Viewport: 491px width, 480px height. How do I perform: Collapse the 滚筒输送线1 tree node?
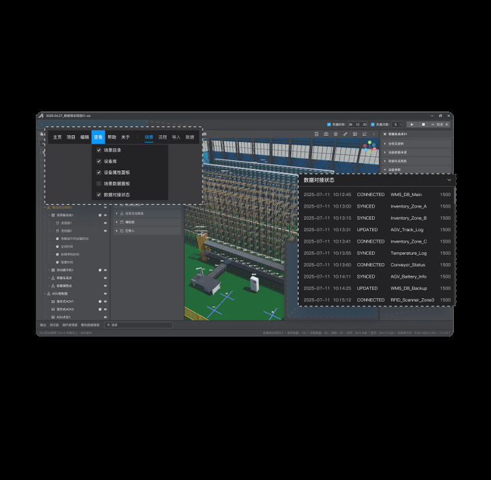pyautogui.click(x=49, y=215)
